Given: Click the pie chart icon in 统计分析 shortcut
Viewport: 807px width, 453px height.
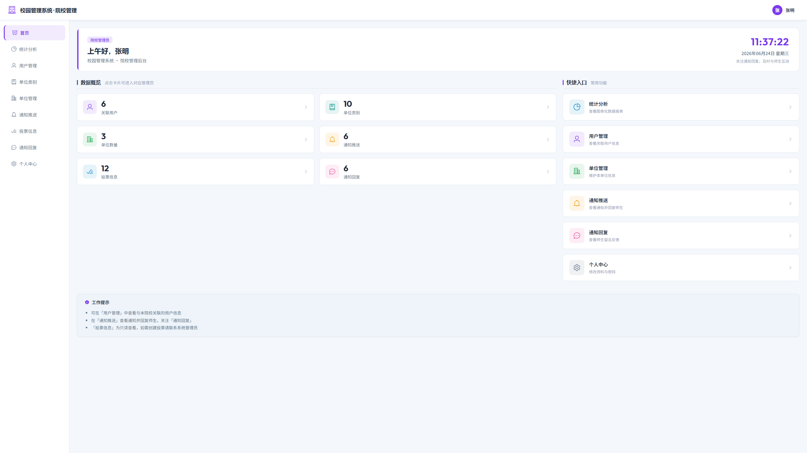Looking at the screenshot, I should click(x=577, y=107).
